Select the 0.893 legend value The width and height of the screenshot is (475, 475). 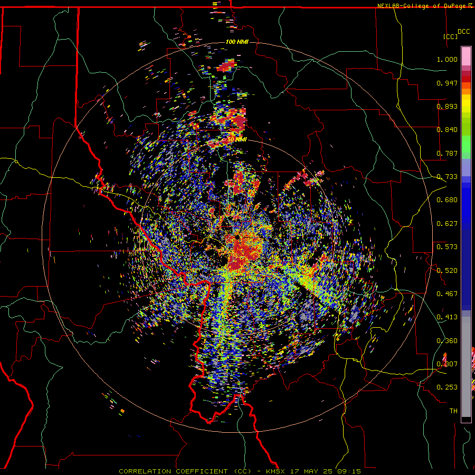point(447,106)
